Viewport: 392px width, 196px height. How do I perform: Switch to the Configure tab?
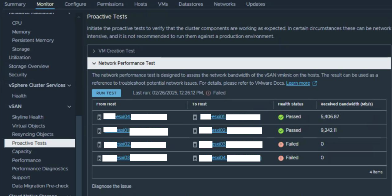point(75,4)
